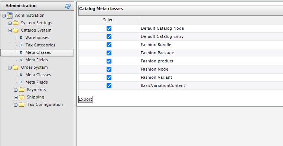The height and width of the screenshot is (146, 283).
Task: Click the System Settings folder icon
Action: click(16, 23)
